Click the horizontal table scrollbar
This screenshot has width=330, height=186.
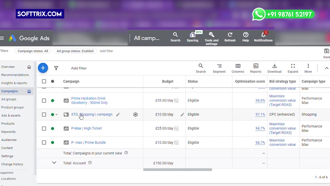[x=178, y=170]
